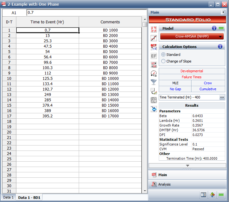Open the plot icon with red line
This screenshot has height=202, width=229.
tap(154, 38)
